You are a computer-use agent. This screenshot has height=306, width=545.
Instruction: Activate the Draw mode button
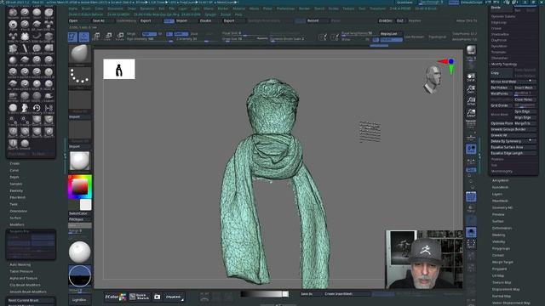[x=84, y=37]
